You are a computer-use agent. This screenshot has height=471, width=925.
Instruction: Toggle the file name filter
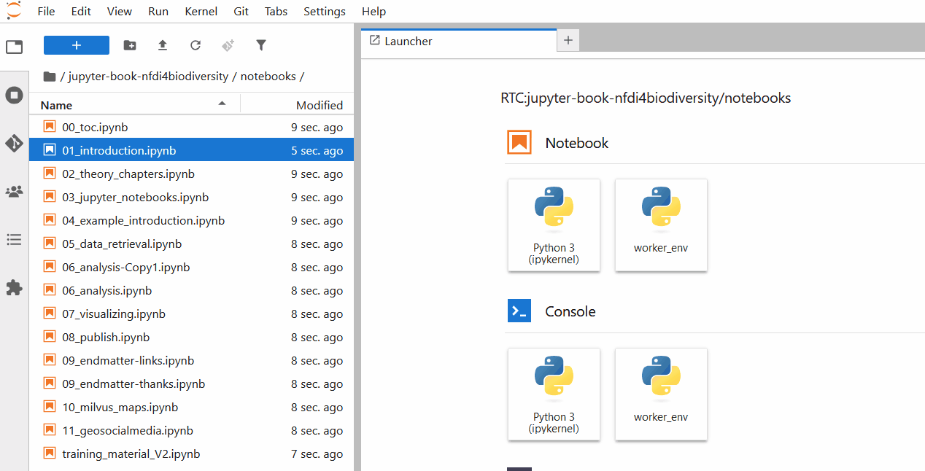260,45
